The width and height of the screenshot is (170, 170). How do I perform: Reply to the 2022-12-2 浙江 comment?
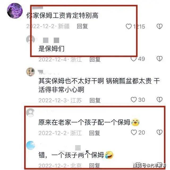[95, 133]
